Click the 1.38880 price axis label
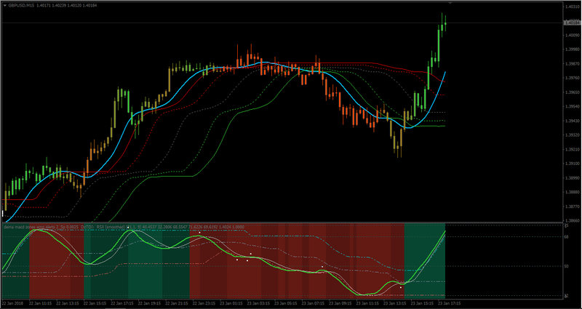This screenshot has width=582, height=309. (572, 192)
